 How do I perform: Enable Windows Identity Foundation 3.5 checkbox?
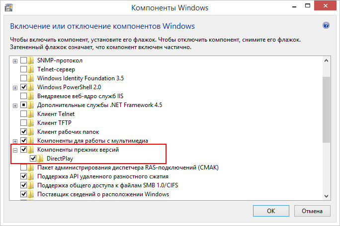pos(23,78)
